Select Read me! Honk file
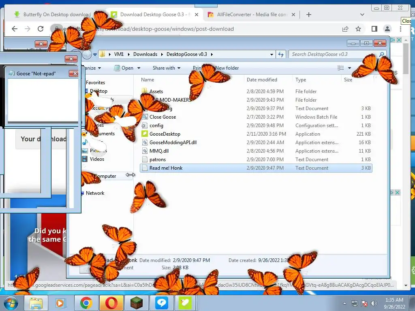Screen dimensions: 415x311 256,168
